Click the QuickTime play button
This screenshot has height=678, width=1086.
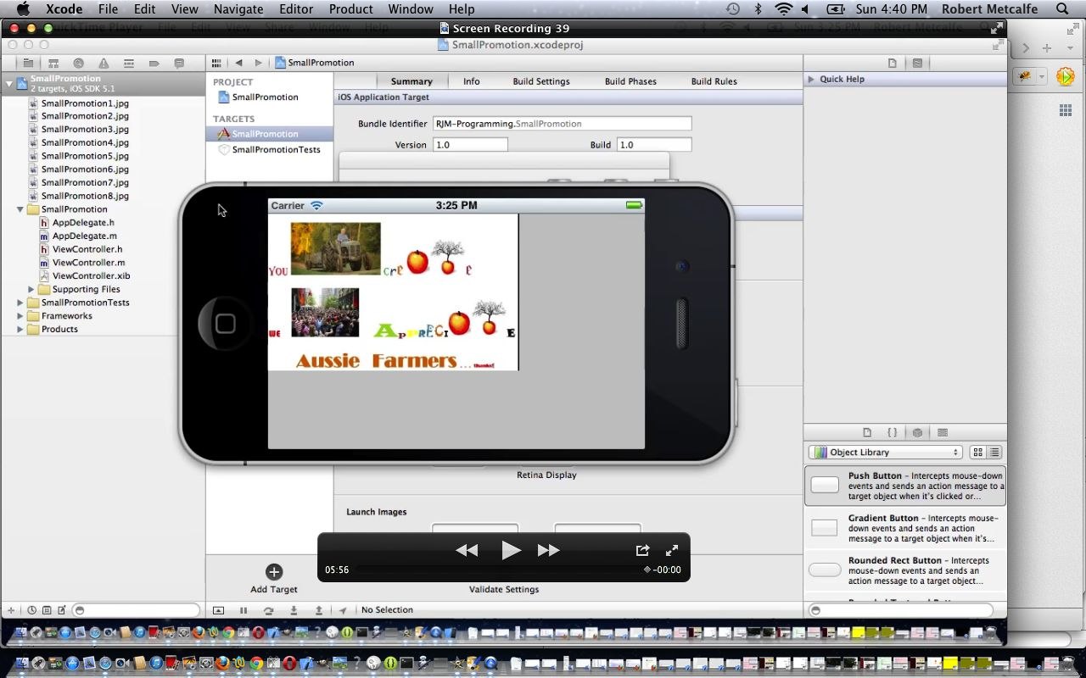511,550
